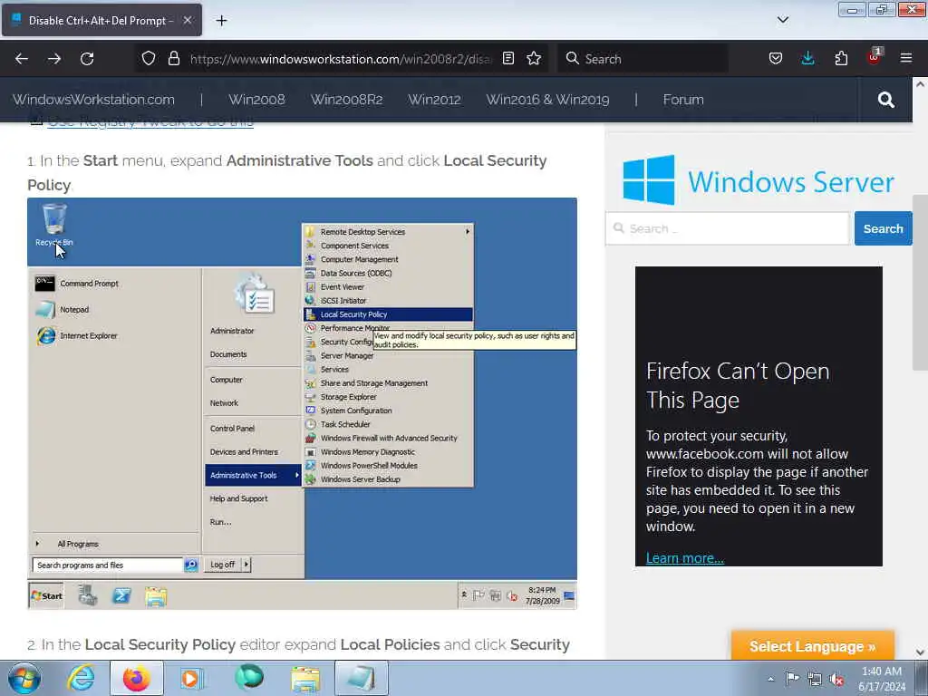Click the sidebar site Search field

coord(728,228)
